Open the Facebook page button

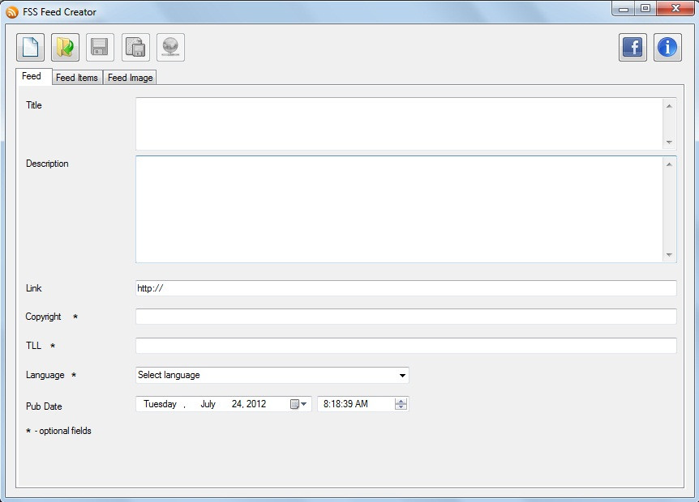(633, 47)
